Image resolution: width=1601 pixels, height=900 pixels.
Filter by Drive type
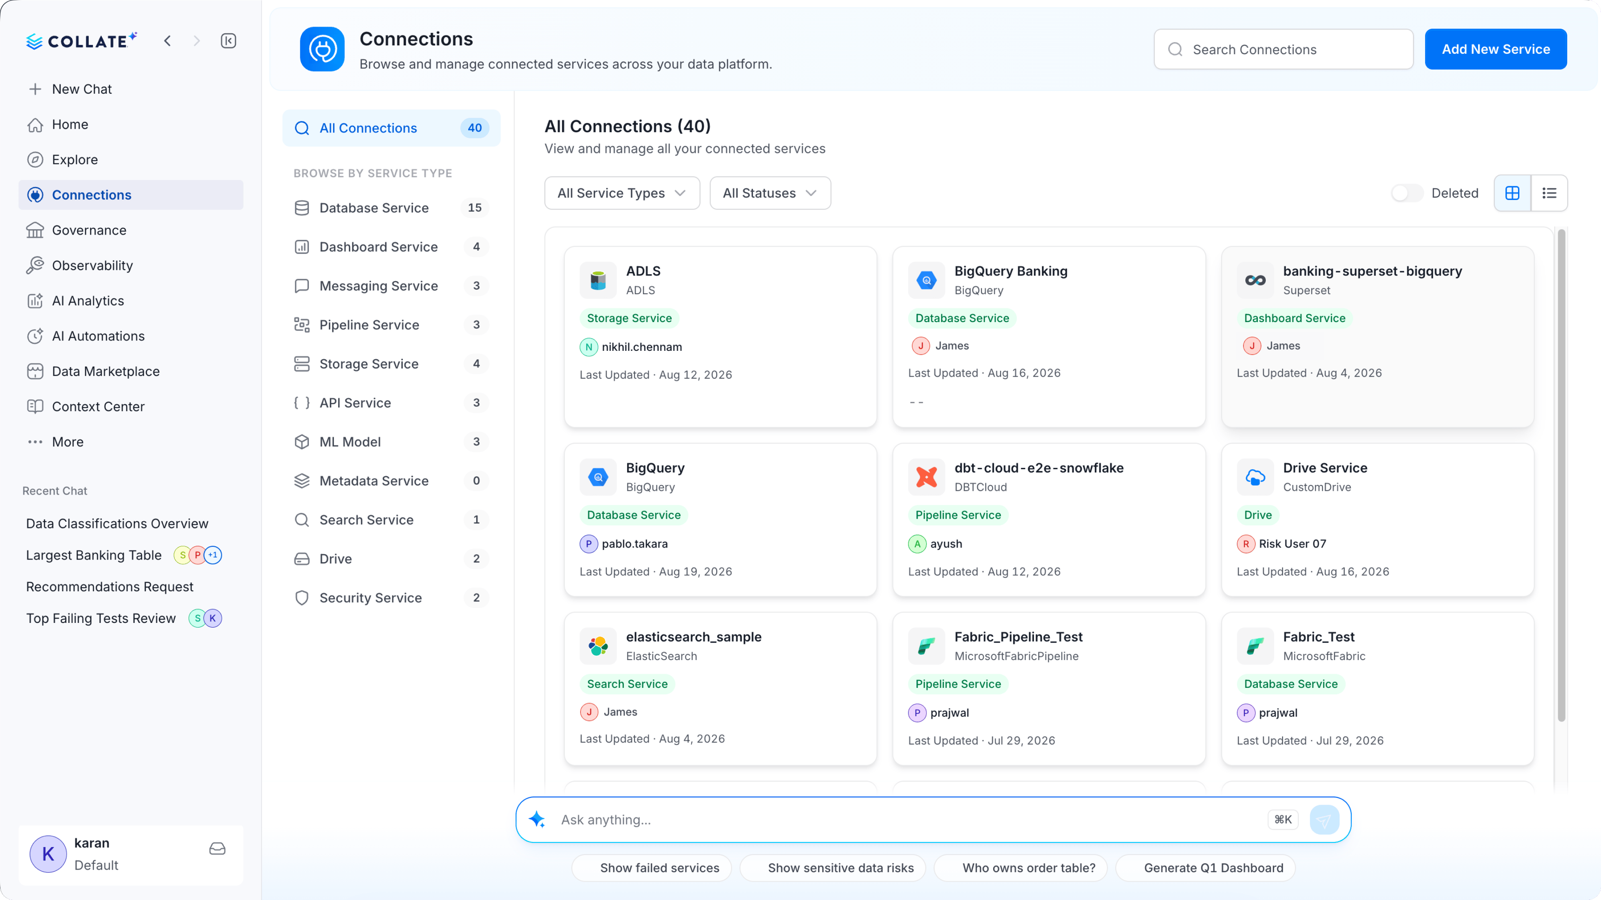point(391,559)
